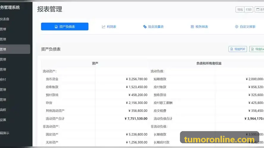The height and width of the screenshot is (148, 264).
Task: Click the 非流动负债: row label
Action: tap(159, 126)
